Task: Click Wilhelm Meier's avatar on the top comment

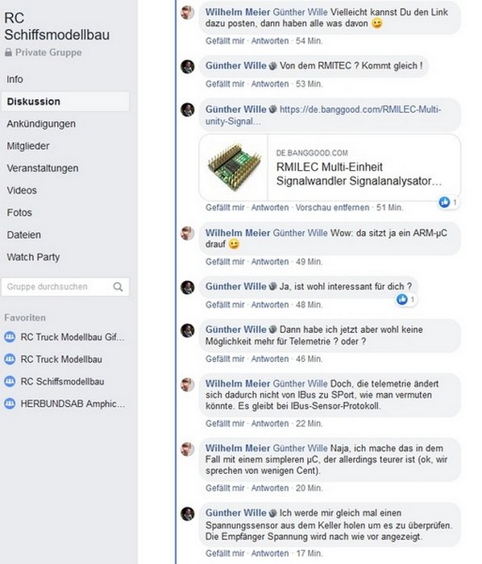Action: click(188, 13)
